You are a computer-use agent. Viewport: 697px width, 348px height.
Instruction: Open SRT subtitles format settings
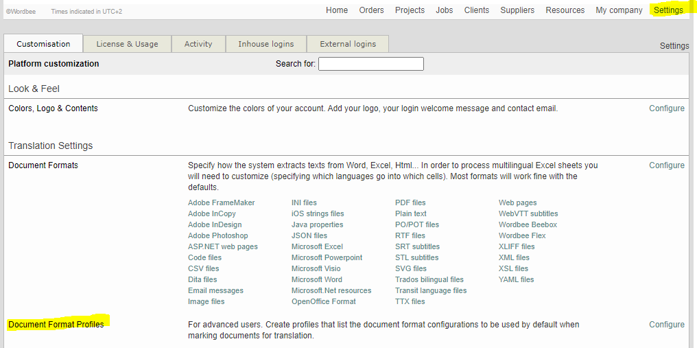click(417, 246)
